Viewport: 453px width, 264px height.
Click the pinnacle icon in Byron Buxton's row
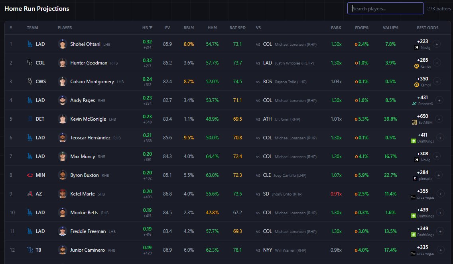(x=415, y=179)
